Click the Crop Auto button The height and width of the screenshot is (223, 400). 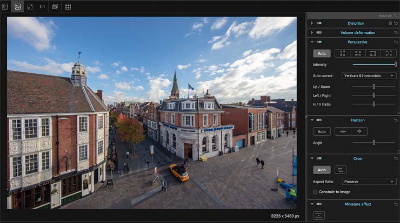[x=322, y=170]
